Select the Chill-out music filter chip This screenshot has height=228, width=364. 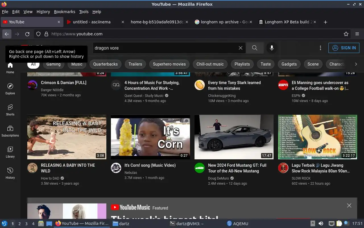pos(210,64)
